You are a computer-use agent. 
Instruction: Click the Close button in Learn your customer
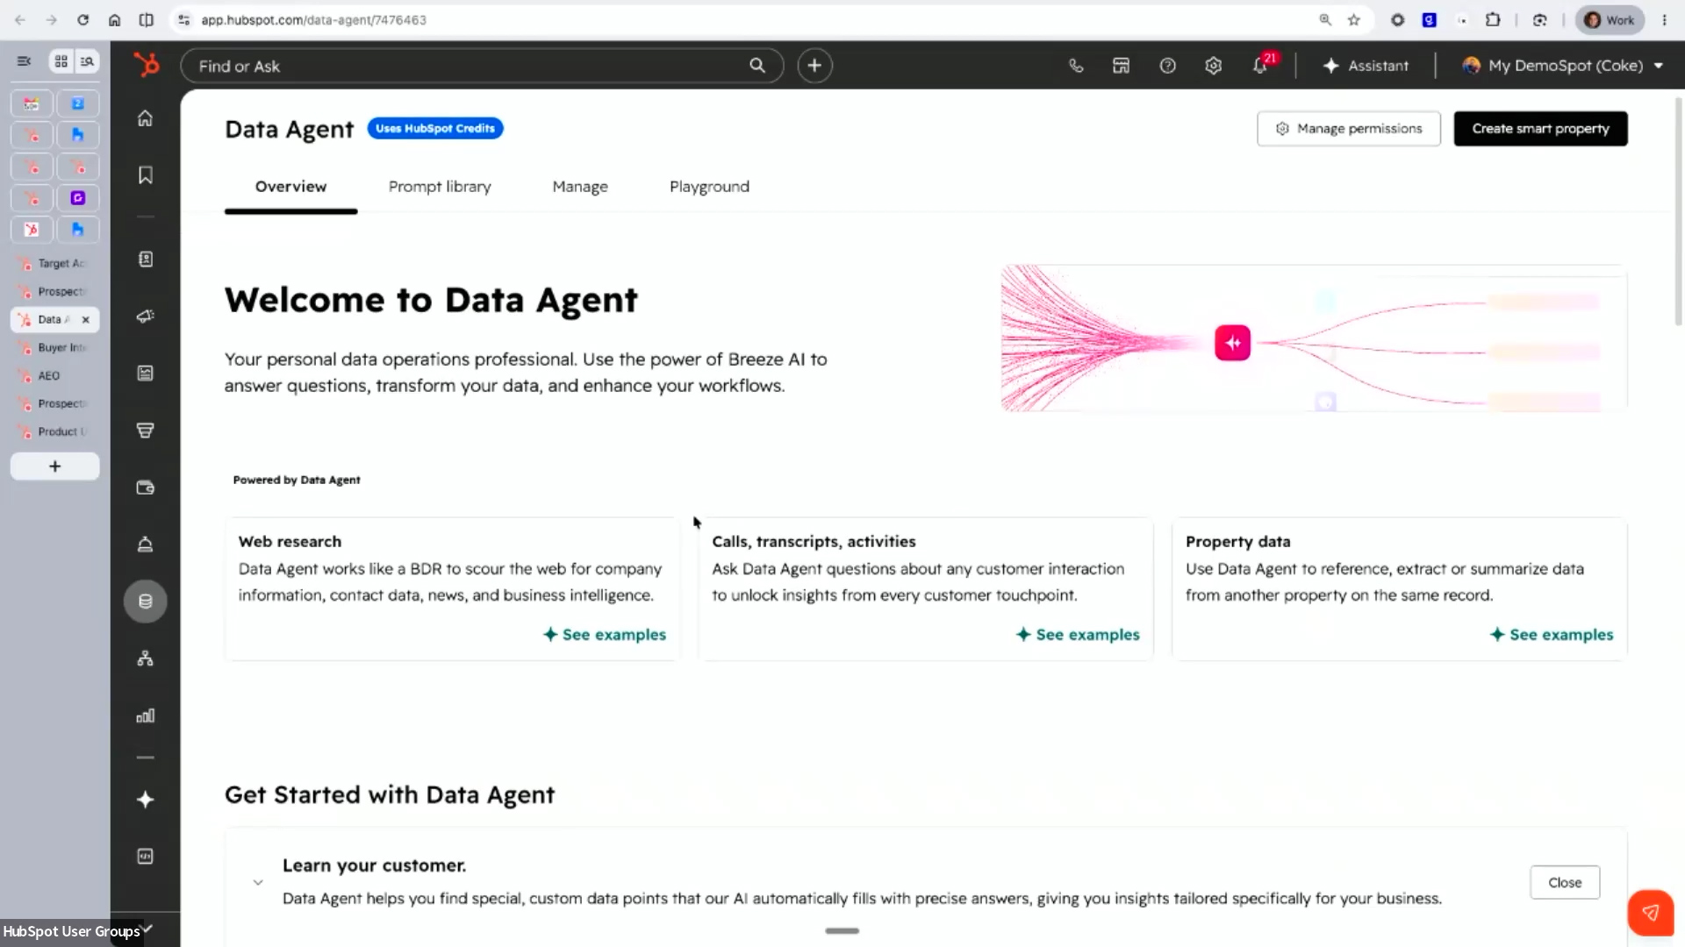coord(1565,883)
